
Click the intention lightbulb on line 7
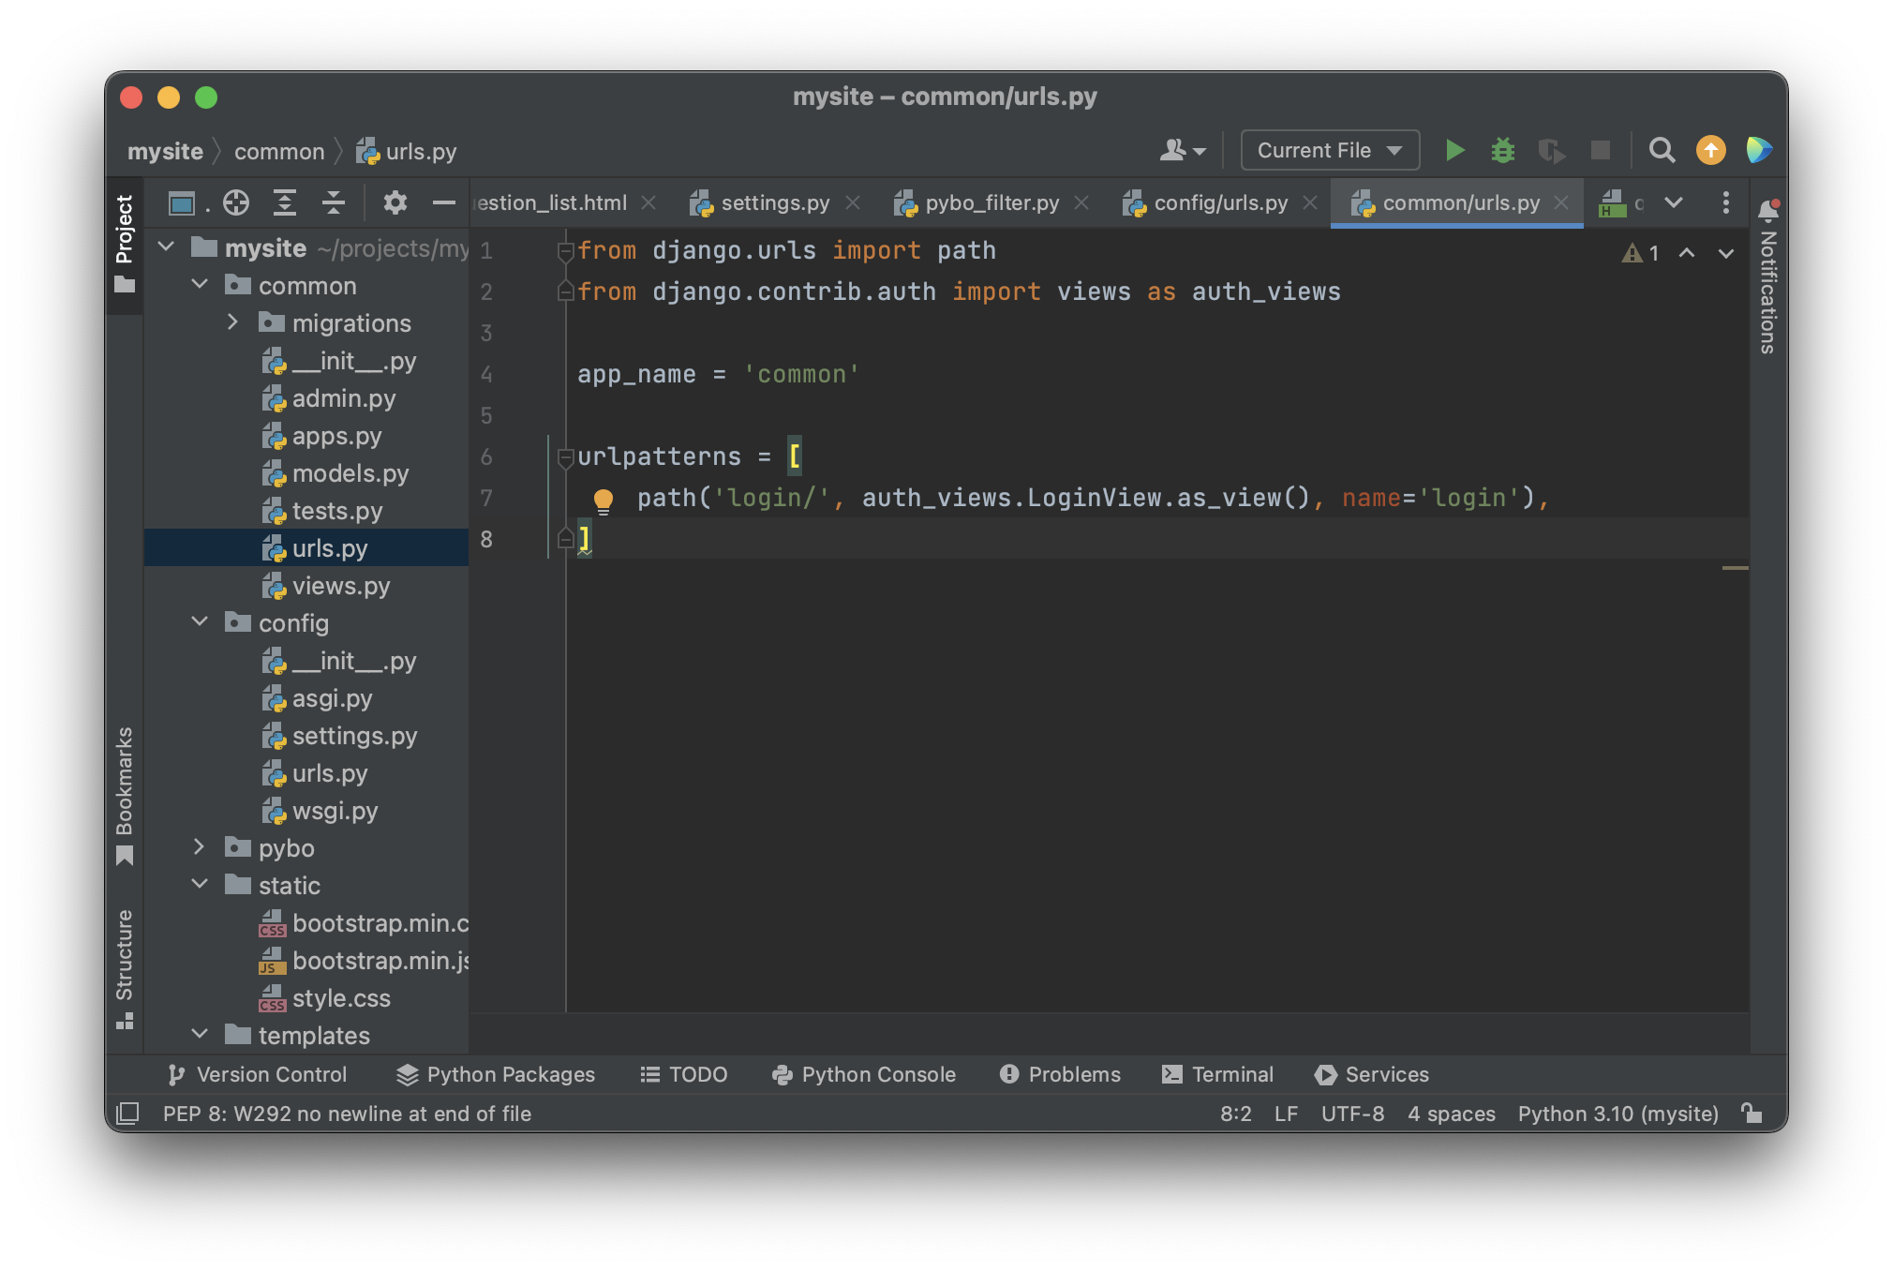tap(604, 500)
